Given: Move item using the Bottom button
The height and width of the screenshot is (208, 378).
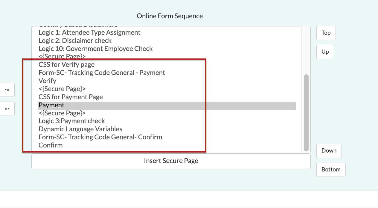Looking at the screenshot, I should (x=331, y=170).
